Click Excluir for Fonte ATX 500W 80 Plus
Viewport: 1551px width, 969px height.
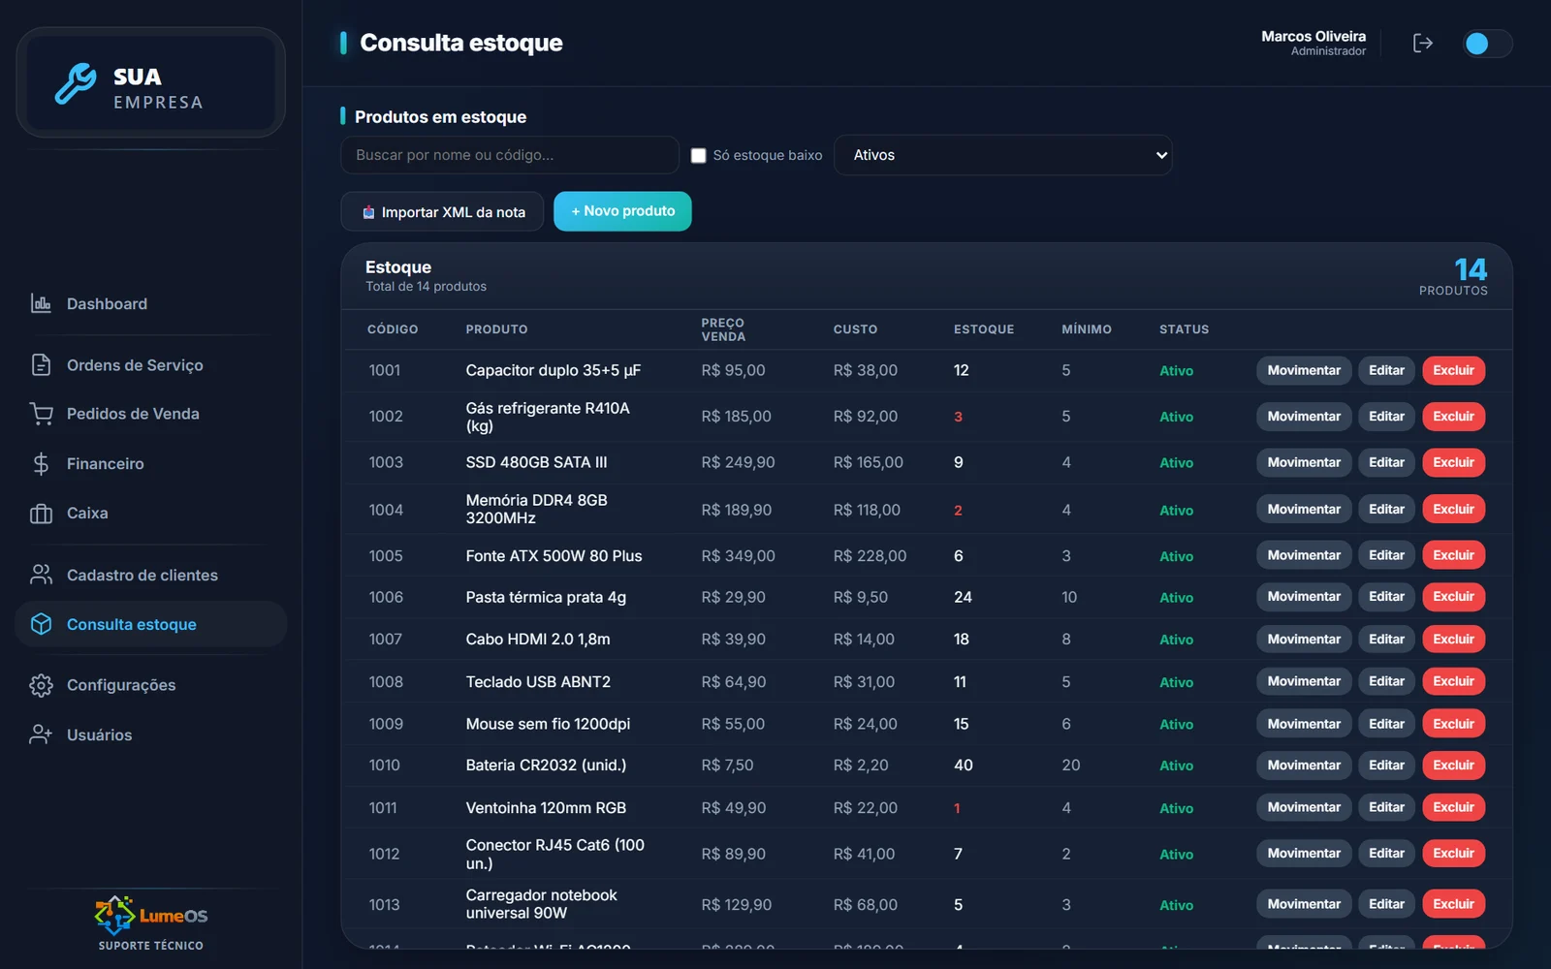pos(1453,555)
